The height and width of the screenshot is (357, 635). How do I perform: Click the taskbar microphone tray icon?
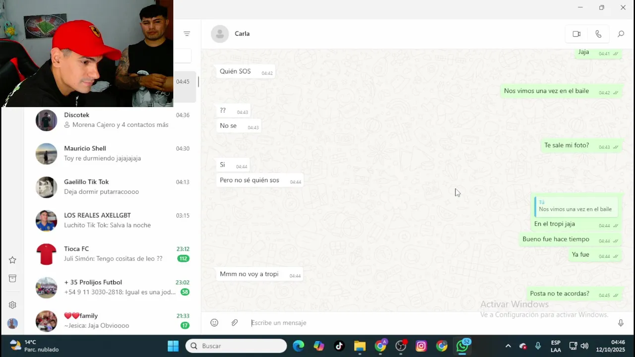538,346
